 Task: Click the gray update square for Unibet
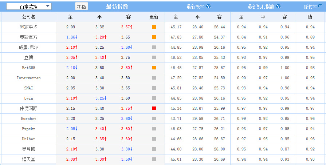154,139
